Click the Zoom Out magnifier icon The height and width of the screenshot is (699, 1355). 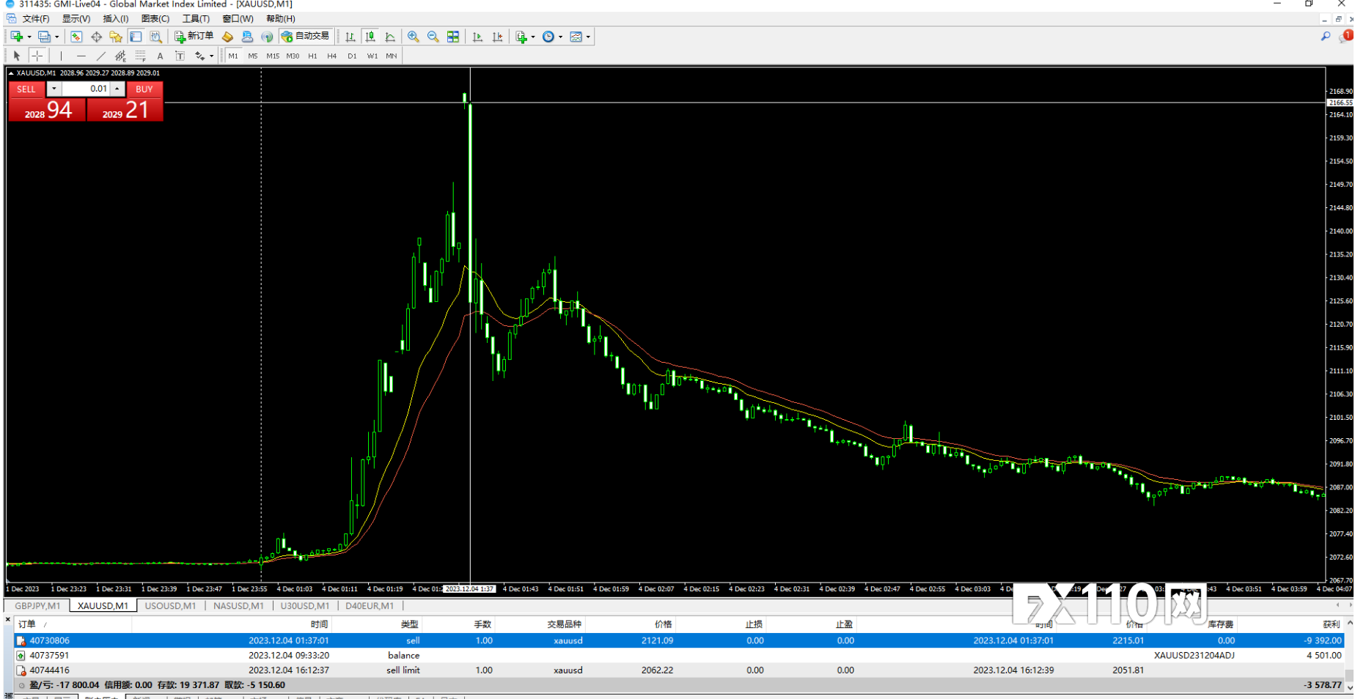pyautogui.click(x=433, y=37)
